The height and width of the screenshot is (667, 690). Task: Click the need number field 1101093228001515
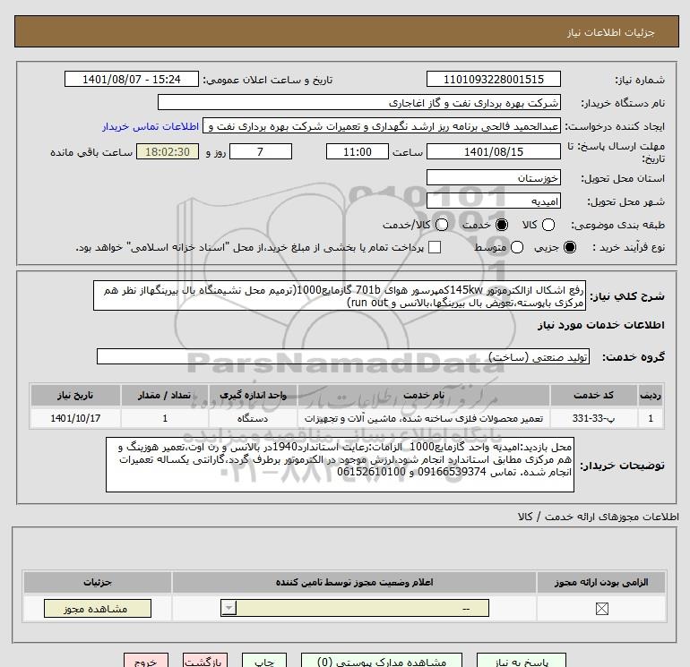click(x=493, y=79)
